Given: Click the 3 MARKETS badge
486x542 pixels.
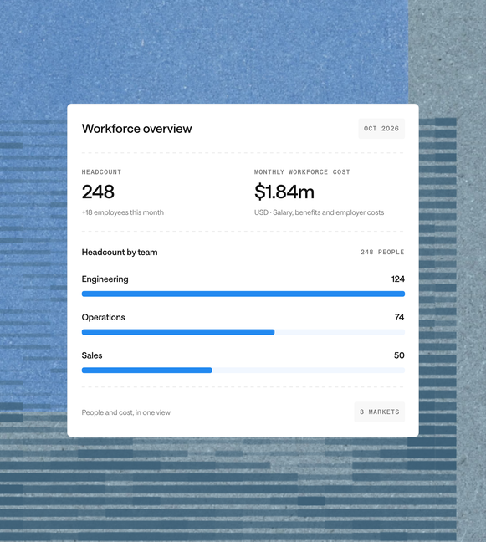Looking at the screenshot, I should (x=379, y=412).
